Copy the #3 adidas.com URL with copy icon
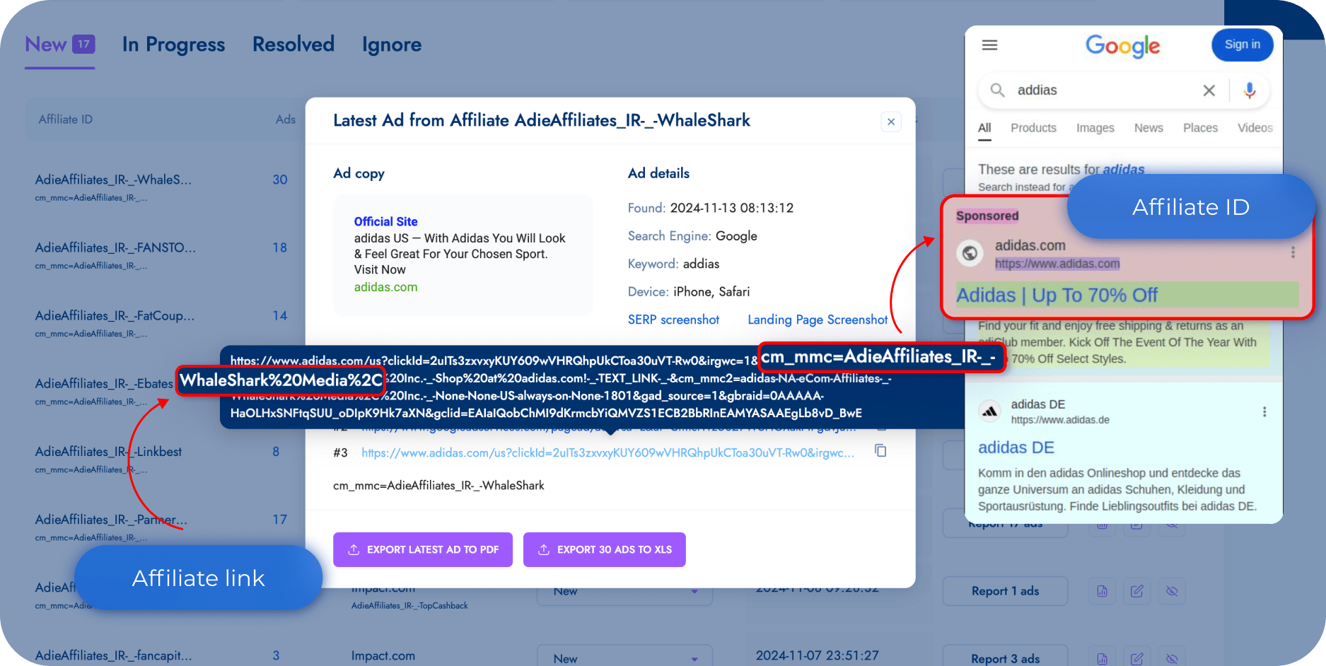The width and height of the screenshot is (1326, 666). pyautogui.click(x=880, y=450)
